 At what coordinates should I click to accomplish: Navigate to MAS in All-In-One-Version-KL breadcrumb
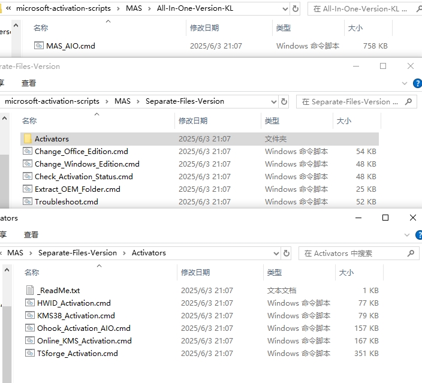tap(134, 8)
